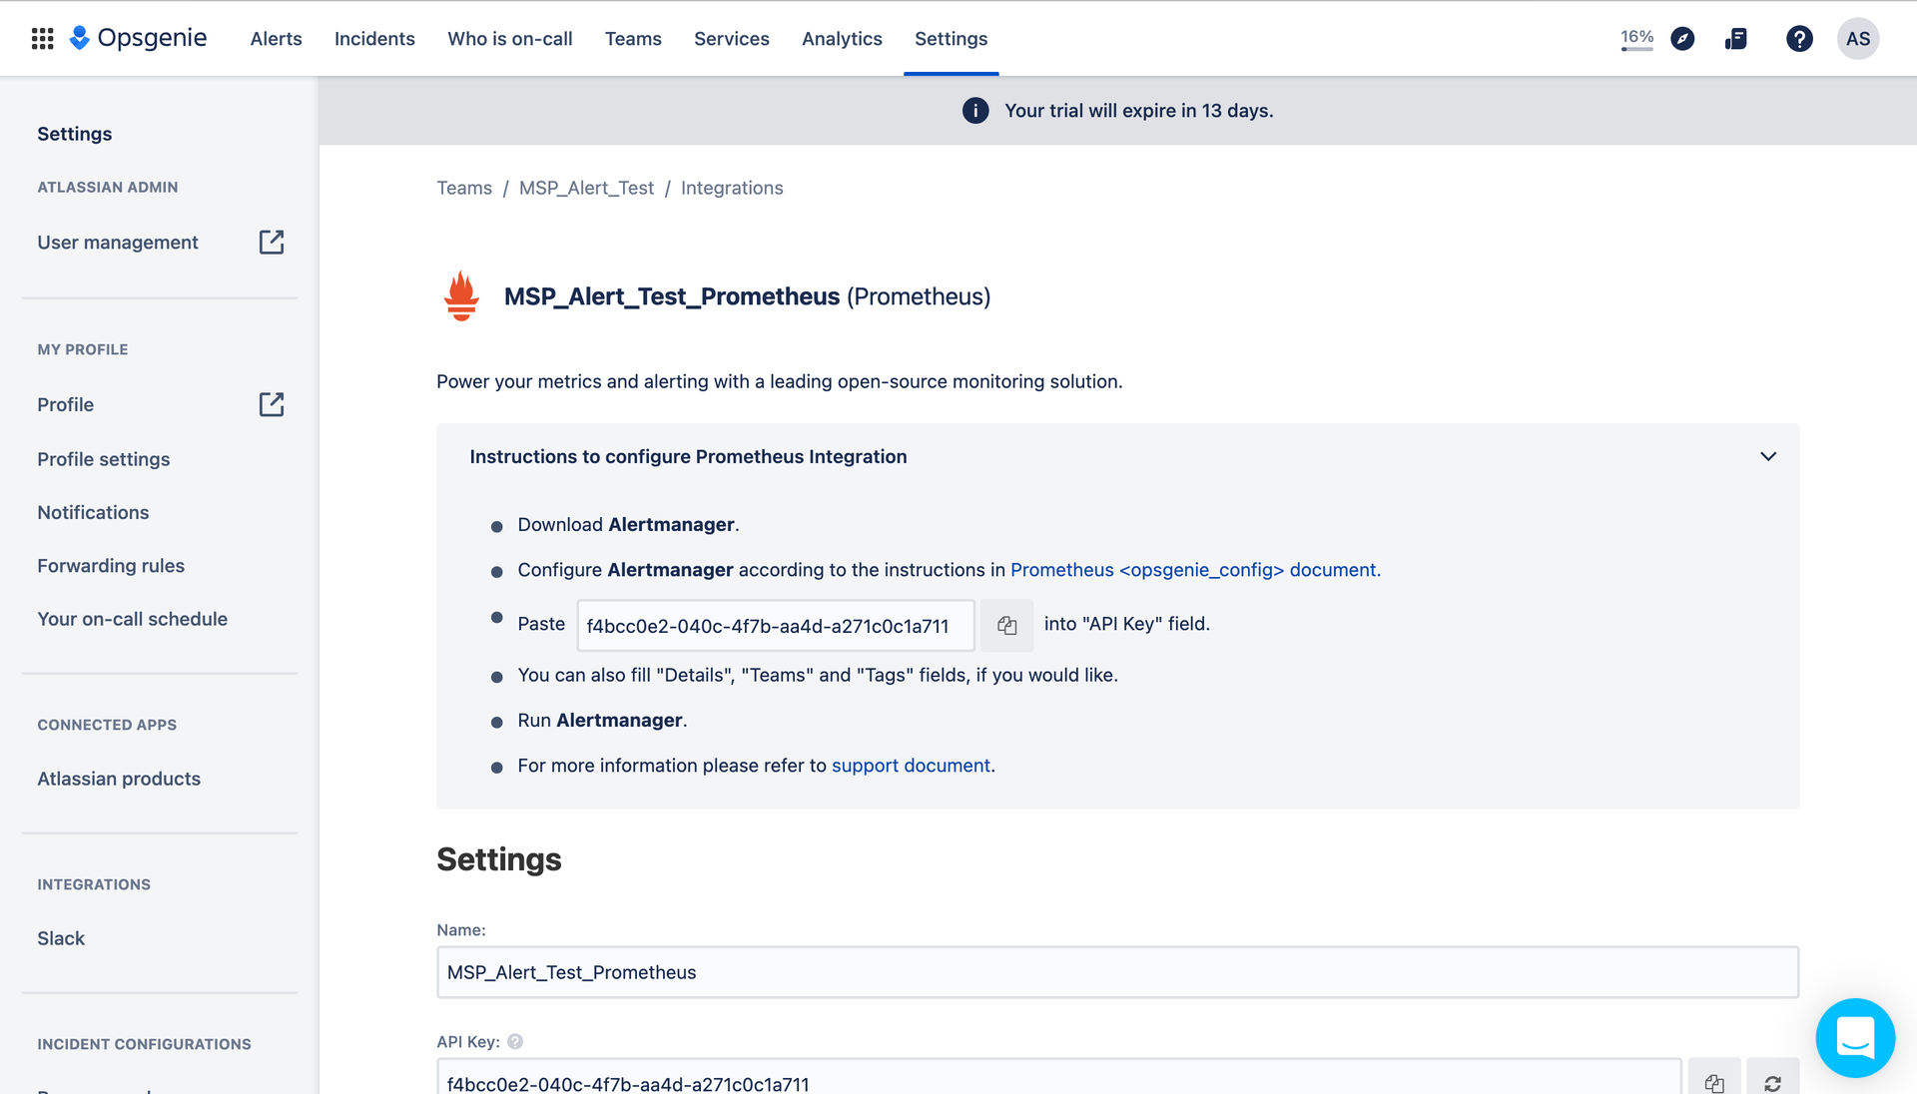Open Slack integration settings

click(61, 938)
